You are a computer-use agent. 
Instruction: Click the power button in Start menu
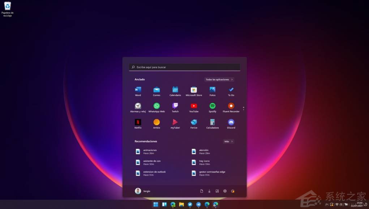[x=232, y=191]
